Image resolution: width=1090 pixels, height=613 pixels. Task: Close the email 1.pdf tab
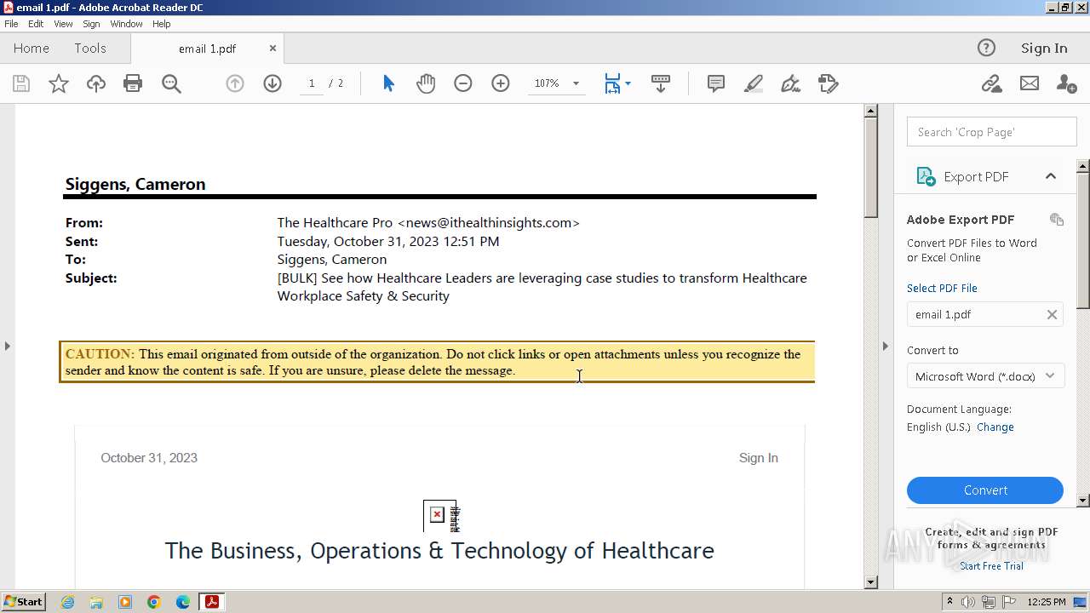pos(272,49)
